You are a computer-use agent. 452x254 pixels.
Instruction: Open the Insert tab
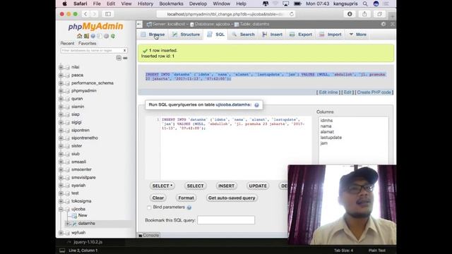(273, 35)
